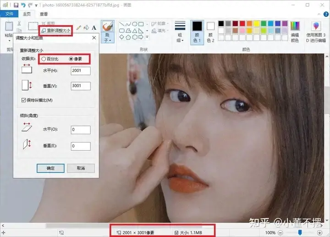Image resolution: width=330 pixels, height=237 pixels.
Task: Select the Fill with color bucket tool
Action: pyautogui.click(x=86, y=28)
